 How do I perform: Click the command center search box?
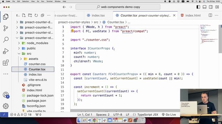(118, 7)
